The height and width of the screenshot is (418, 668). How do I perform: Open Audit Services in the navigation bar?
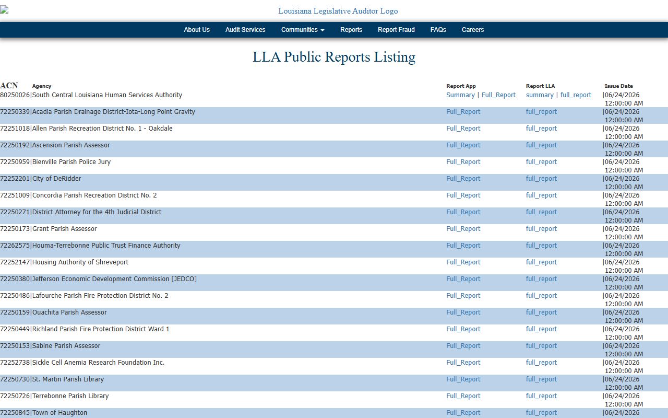245,30
